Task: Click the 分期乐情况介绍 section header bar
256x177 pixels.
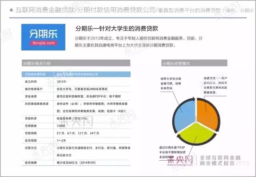Action: [x=76, y=63]
